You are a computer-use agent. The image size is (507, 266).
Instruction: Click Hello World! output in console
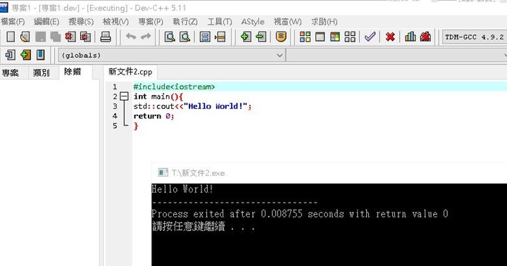[182, 189]
